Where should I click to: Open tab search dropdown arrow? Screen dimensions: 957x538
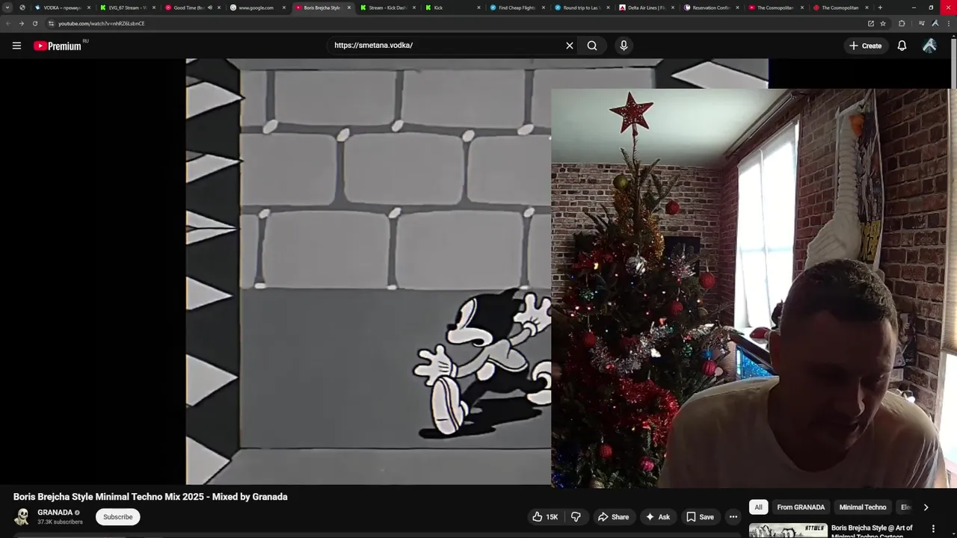click(x=7, y=7)
